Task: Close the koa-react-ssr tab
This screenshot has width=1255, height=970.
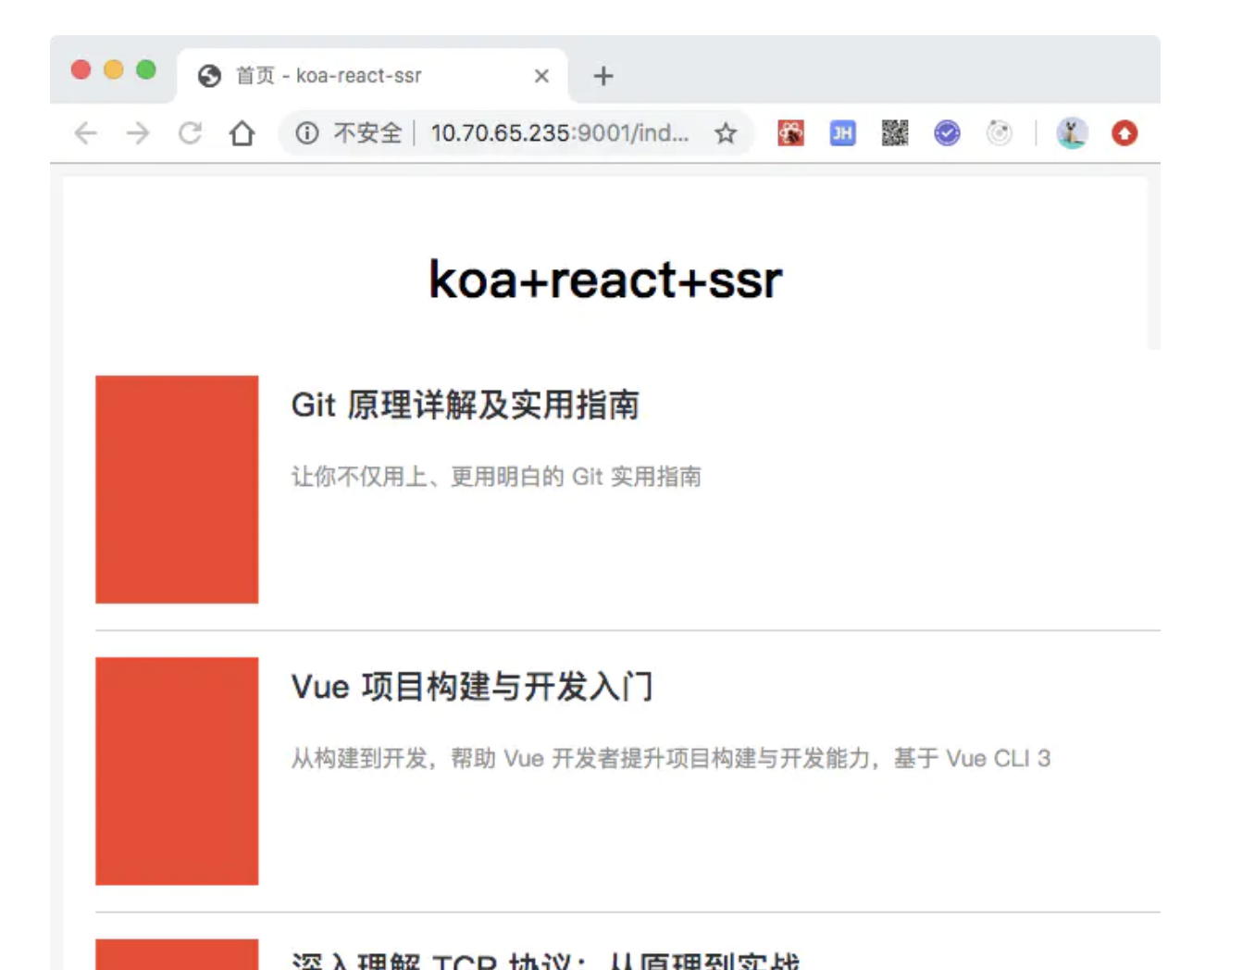Action: (542, 76)
